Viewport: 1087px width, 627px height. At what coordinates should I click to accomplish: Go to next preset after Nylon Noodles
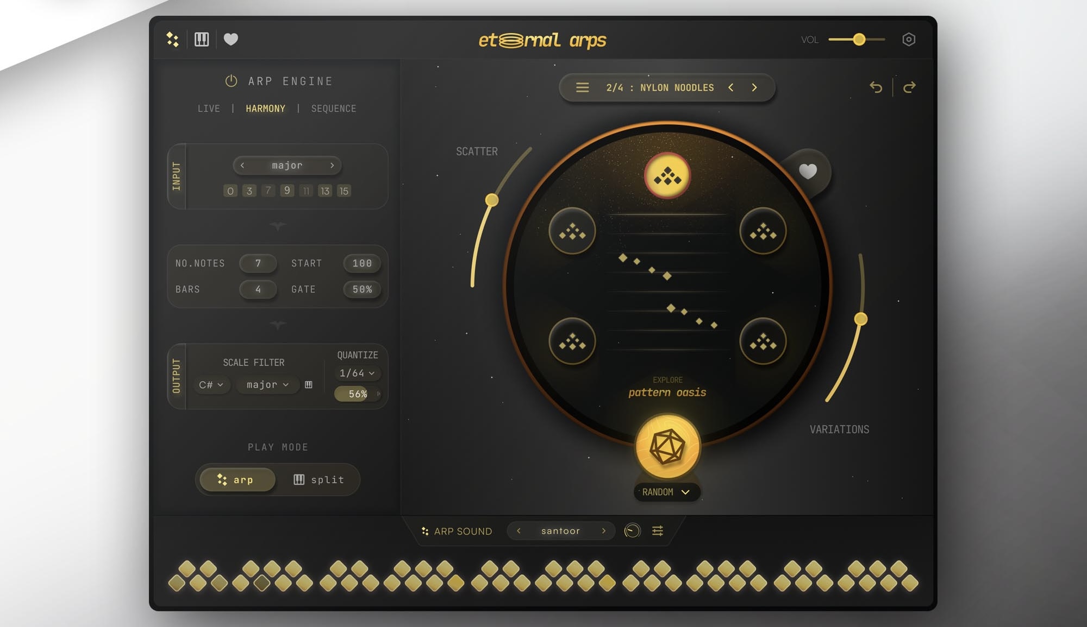point(754,87)
